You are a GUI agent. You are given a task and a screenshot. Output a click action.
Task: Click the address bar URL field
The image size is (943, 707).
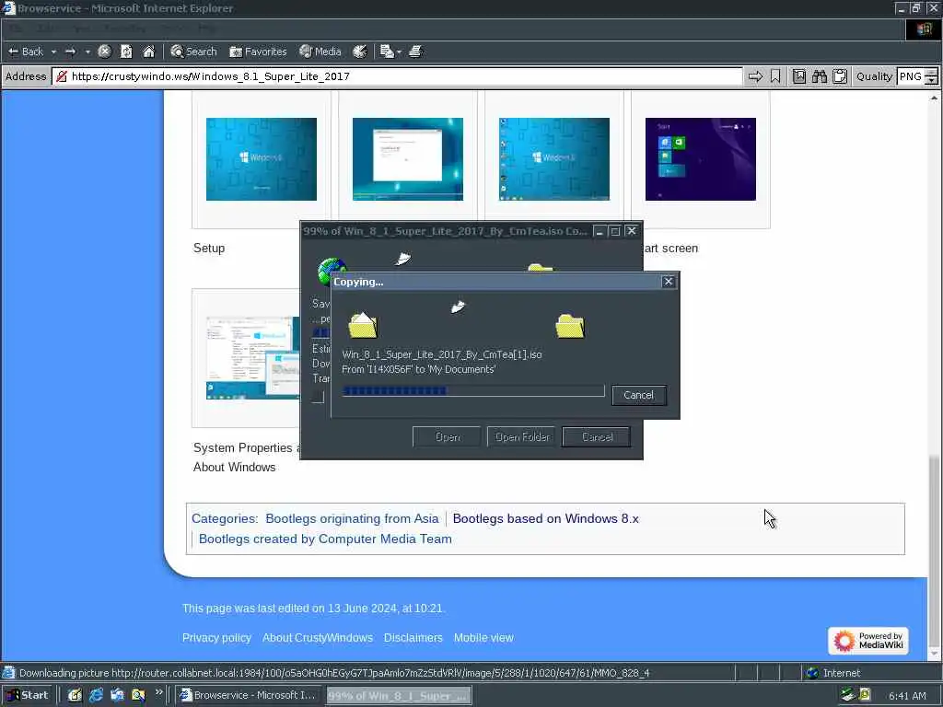click(x=397, y=76)
